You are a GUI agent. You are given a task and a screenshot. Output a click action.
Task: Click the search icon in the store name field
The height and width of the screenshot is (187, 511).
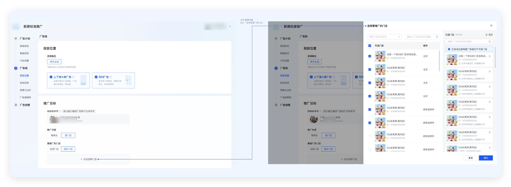point(437,37)
